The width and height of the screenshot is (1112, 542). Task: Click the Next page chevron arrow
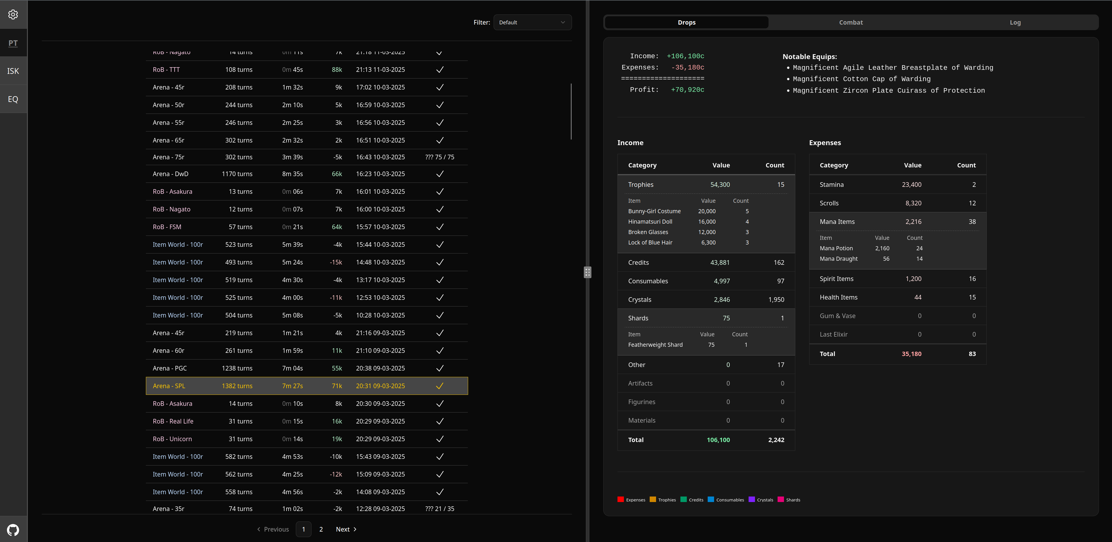pyautogui.click(x=355, y=529)
